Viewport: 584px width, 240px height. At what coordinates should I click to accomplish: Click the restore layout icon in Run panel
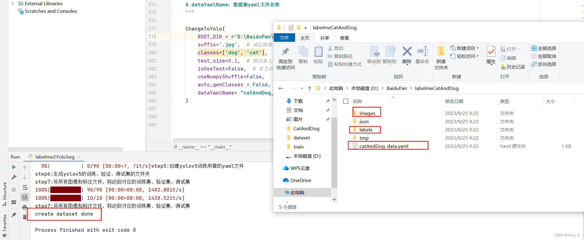tap(14, 202)
